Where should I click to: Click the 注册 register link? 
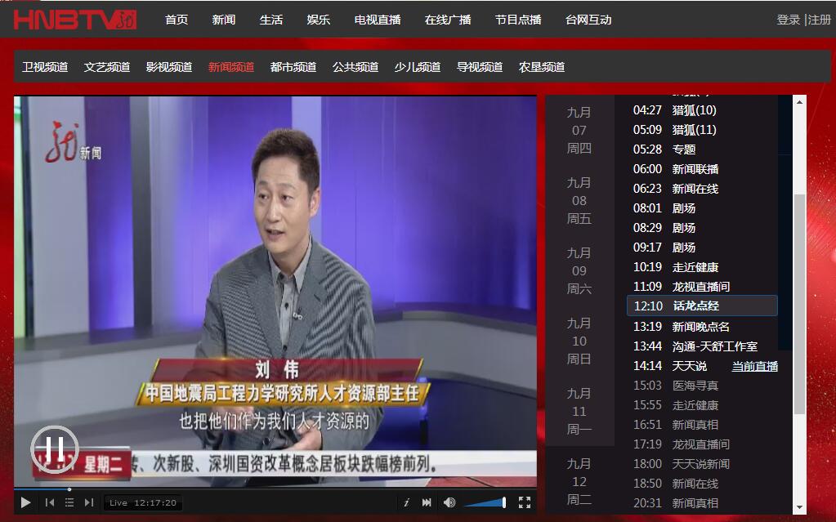pos(820,20)
